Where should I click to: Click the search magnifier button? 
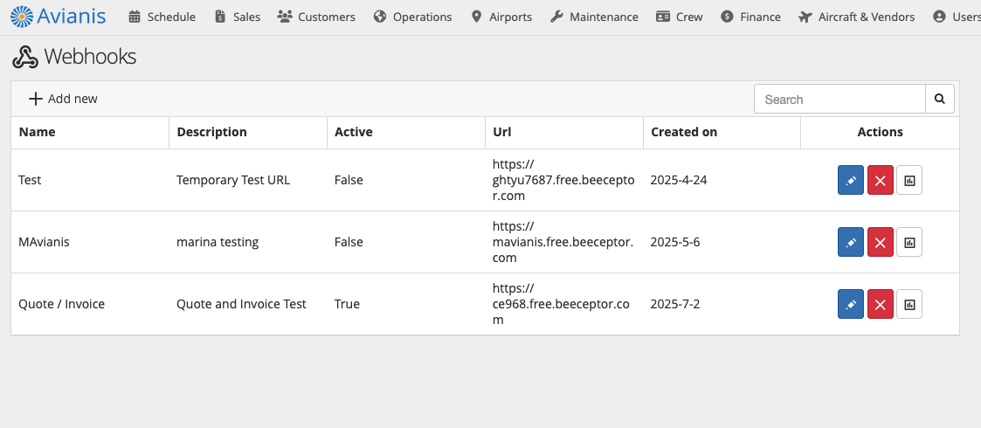tap(940, 99)
